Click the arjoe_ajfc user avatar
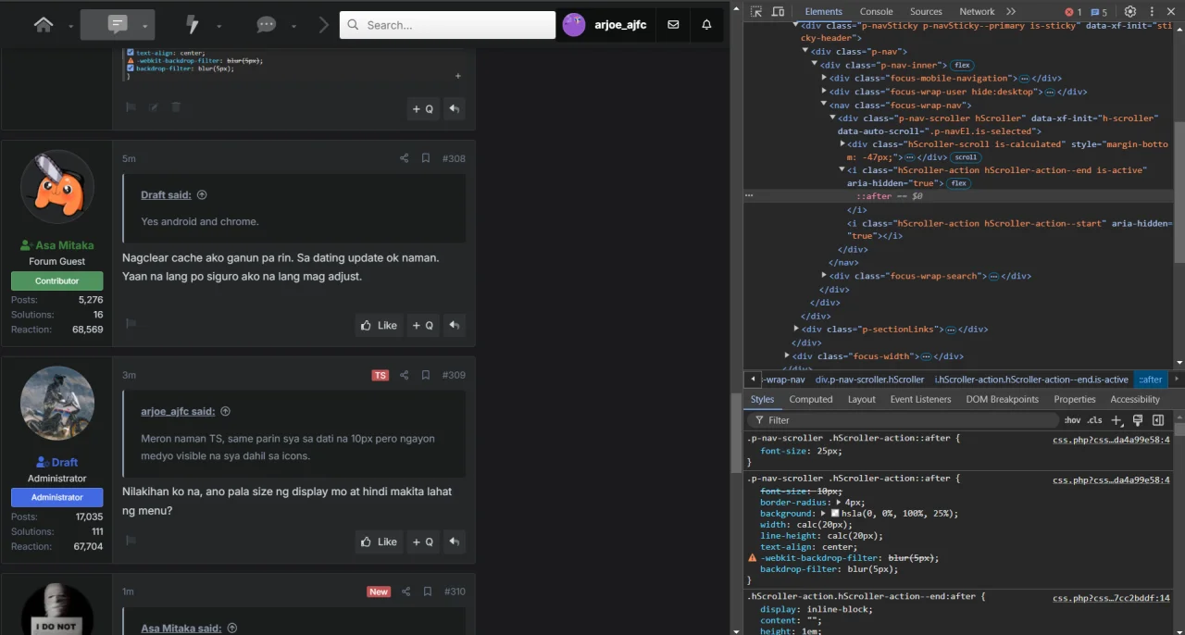This screenshot has height=635, width=1185. click(574, 25)
